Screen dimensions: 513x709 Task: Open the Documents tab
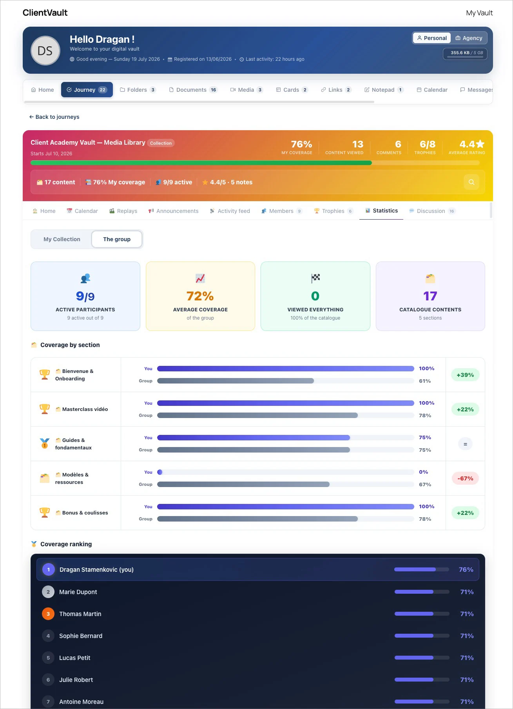[193, 90]
